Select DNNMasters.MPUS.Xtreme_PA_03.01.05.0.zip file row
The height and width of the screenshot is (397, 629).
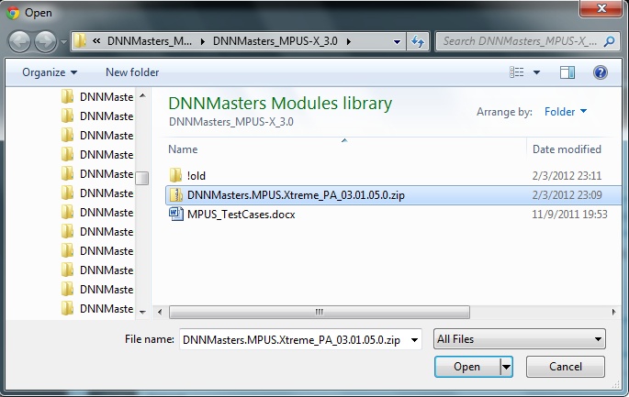(x=393, y=195)
